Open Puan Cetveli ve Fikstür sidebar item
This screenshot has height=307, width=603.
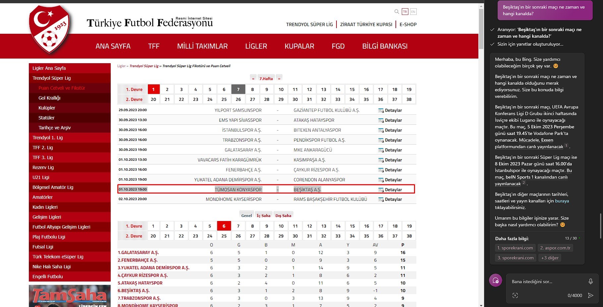coord(70,88)
